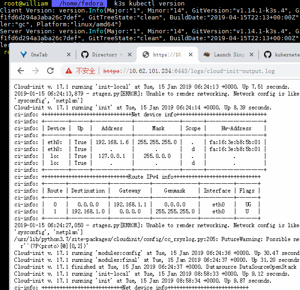This screenshot has height=290, width=300.
Task: Click the terminal 'k3s kubectl version' command
Action: pos(149,3)
